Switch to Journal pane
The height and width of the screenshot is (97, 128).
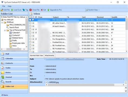tap(14, 77)
